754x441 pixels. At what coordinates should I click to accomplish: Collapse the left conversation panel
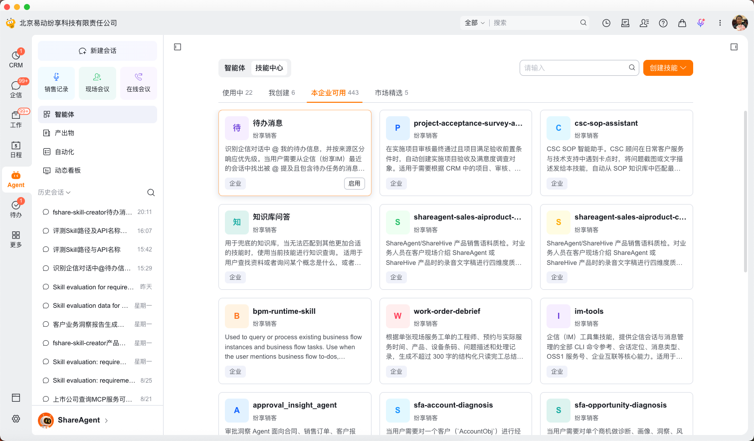pos(178,47)
